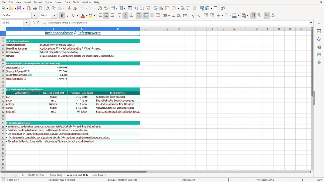Image resolution: width=324 pixels, height=182 pixels.
Task: Click the Export as PDF icon
Action: (x=29, y=8)
